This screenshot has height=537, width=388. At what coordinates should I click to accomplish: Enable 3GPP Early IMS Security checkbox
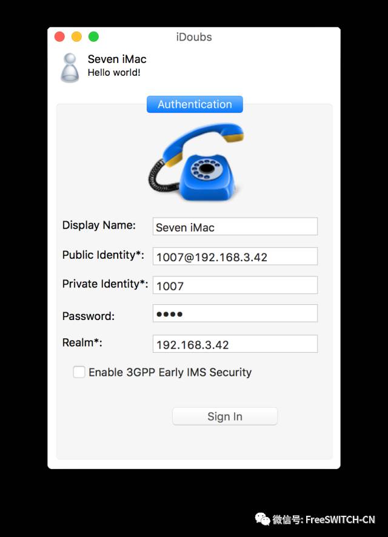(x=79, y=372)
